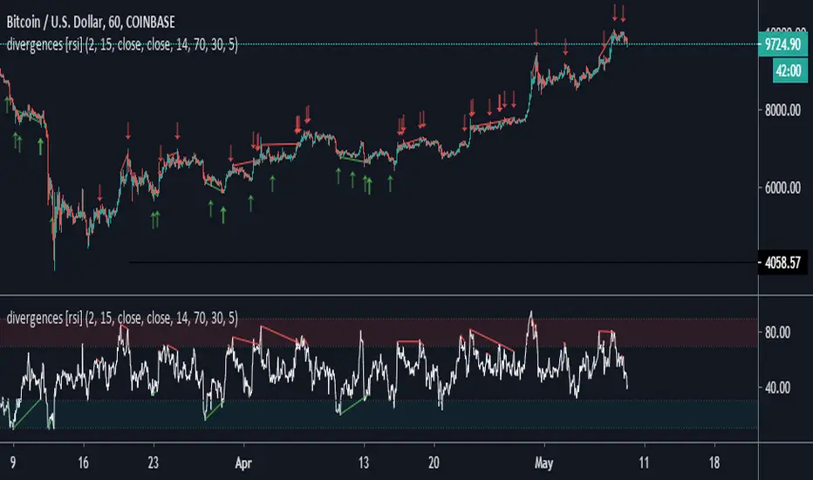The image size is (813, 480).
Task: Select the price chart divergences [rsi] indicator label
Action: pos(122,45)
